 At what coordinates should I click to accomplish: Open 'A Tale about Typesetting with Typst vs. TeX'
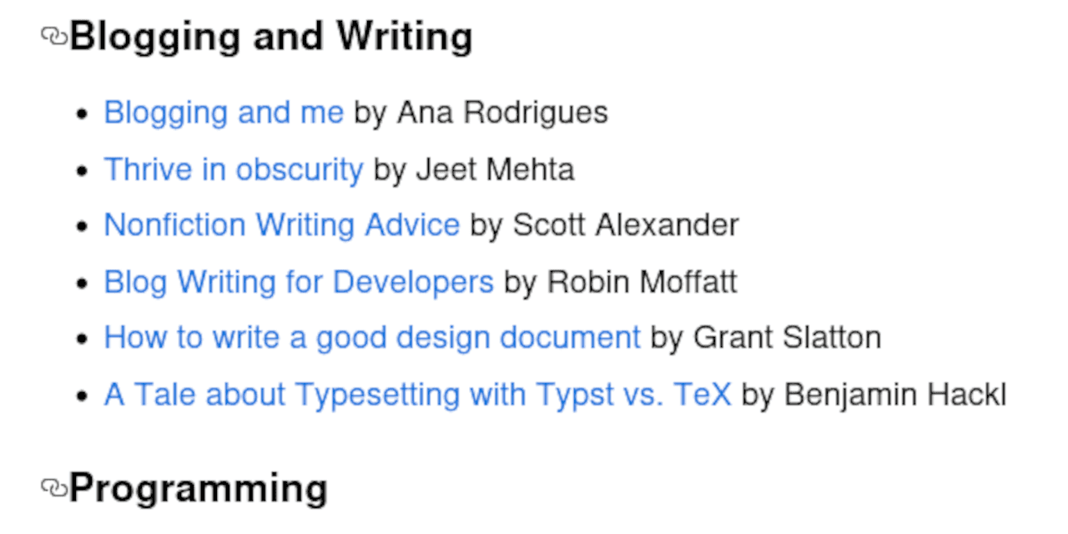click(417, 395)
